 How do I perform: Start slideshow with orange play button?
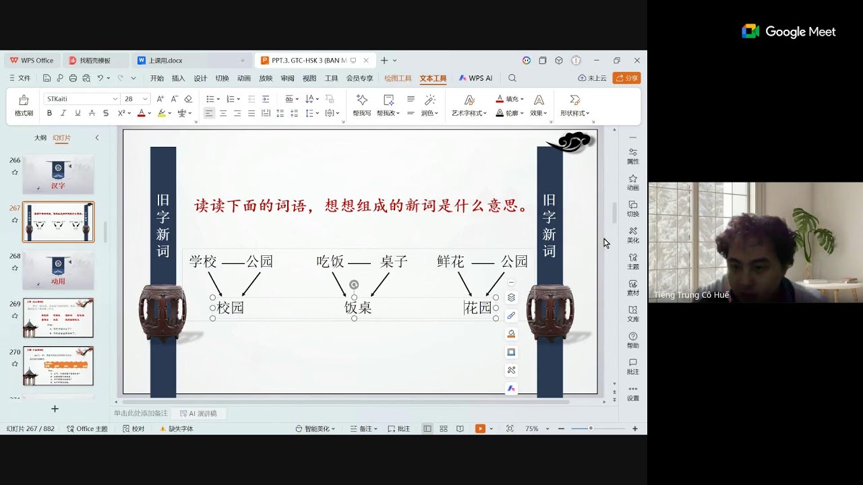click(x=480, y=428)
